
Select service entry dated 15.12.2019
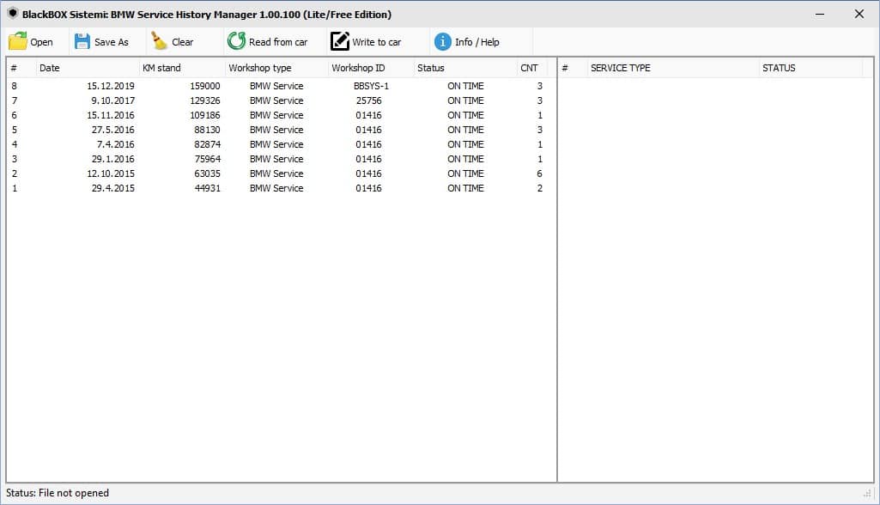[111, 86]
